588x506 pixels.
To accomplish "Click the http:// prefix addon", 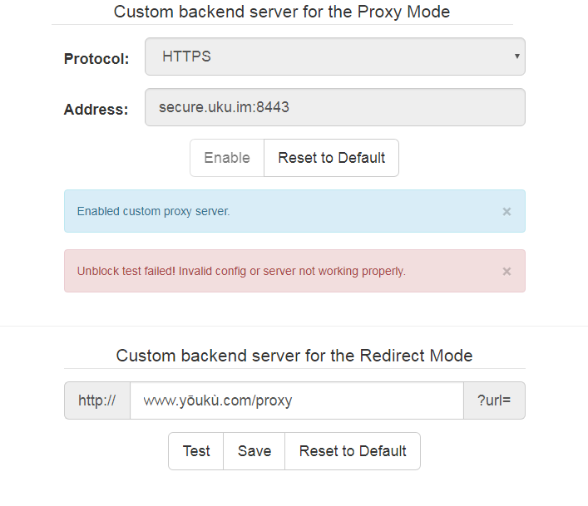I will click(97, 400).
